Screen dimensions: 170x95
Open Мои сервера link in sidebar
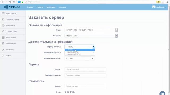[x=11, y=13]
